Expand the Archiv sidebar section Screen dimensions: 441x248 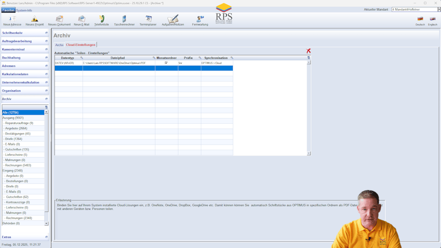tap(46, 99)
